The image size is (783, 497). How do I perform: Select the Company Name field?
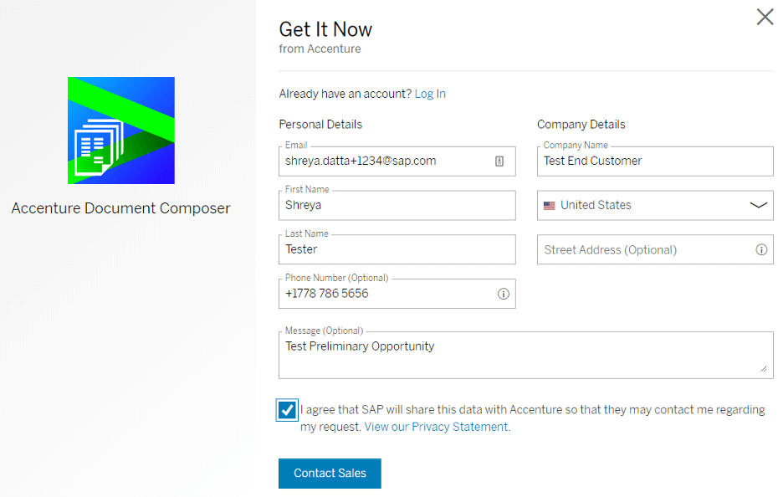point(655,161)
